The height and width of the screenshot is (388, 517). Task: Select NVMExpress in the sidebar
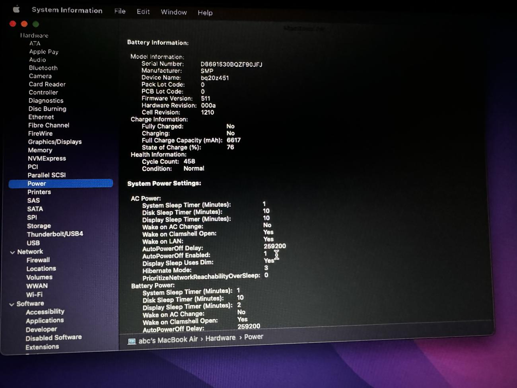coord(47,158)
